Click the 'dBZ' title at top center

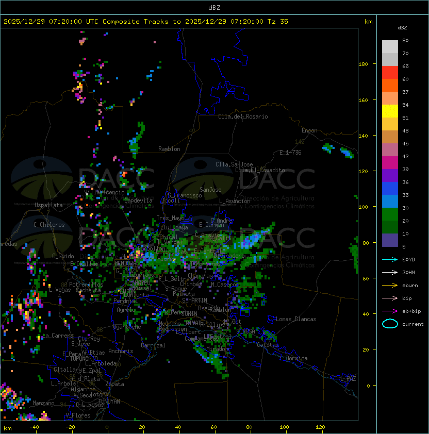[214, 8]
